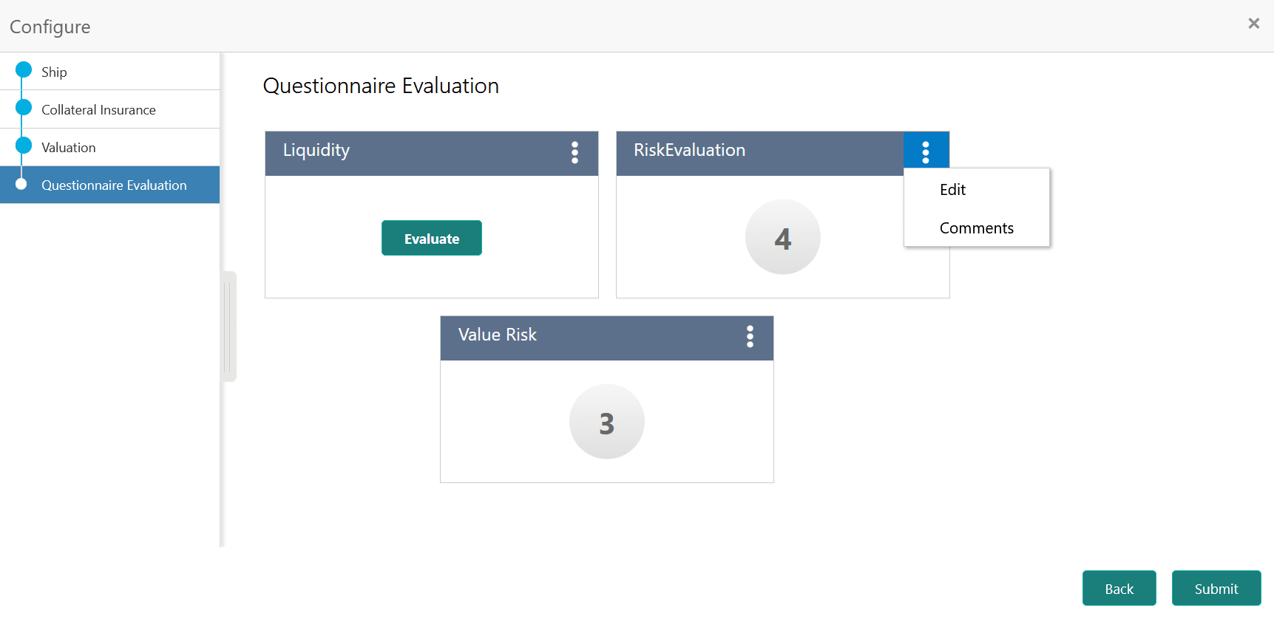Choose Comments from the open context menu

(x=976, y=228)
